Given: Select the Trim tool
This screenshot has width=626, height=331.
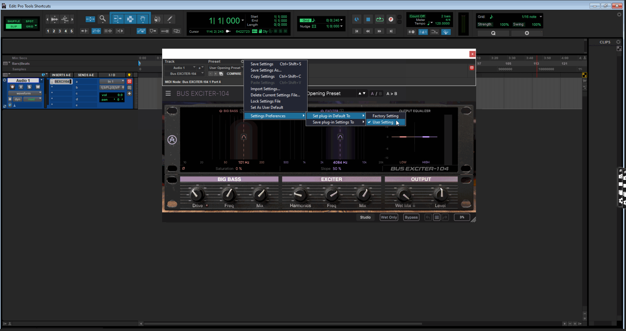Looking at the screenshot, I should [x=117, y=19].
